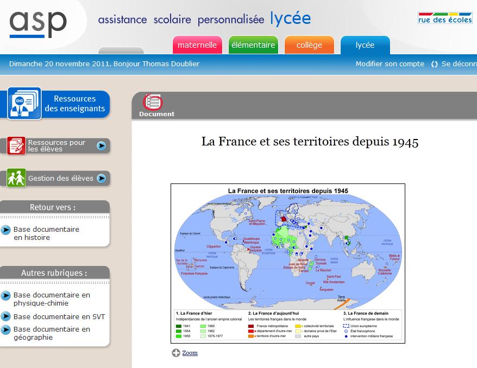Click the red Ressources pour les élèves icon

pos(16,145)
